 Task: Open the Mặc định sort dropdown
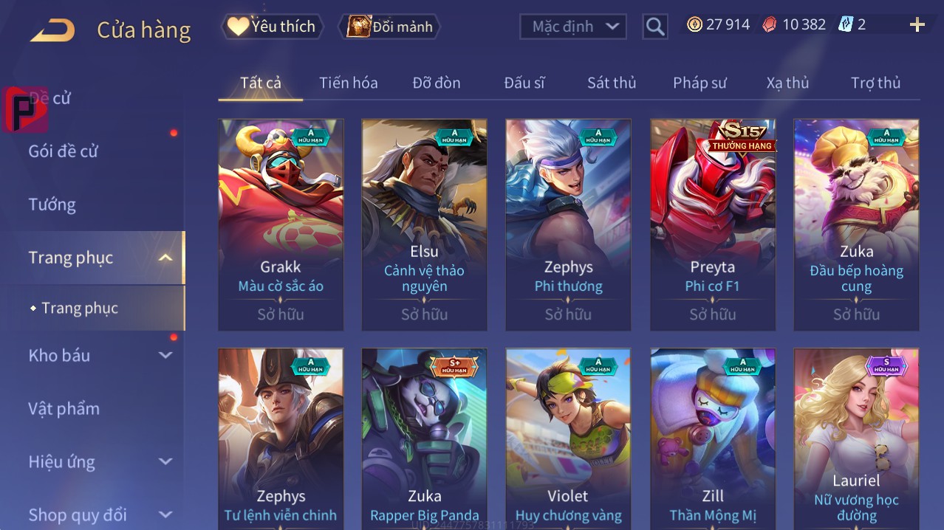tap(573, 27)
